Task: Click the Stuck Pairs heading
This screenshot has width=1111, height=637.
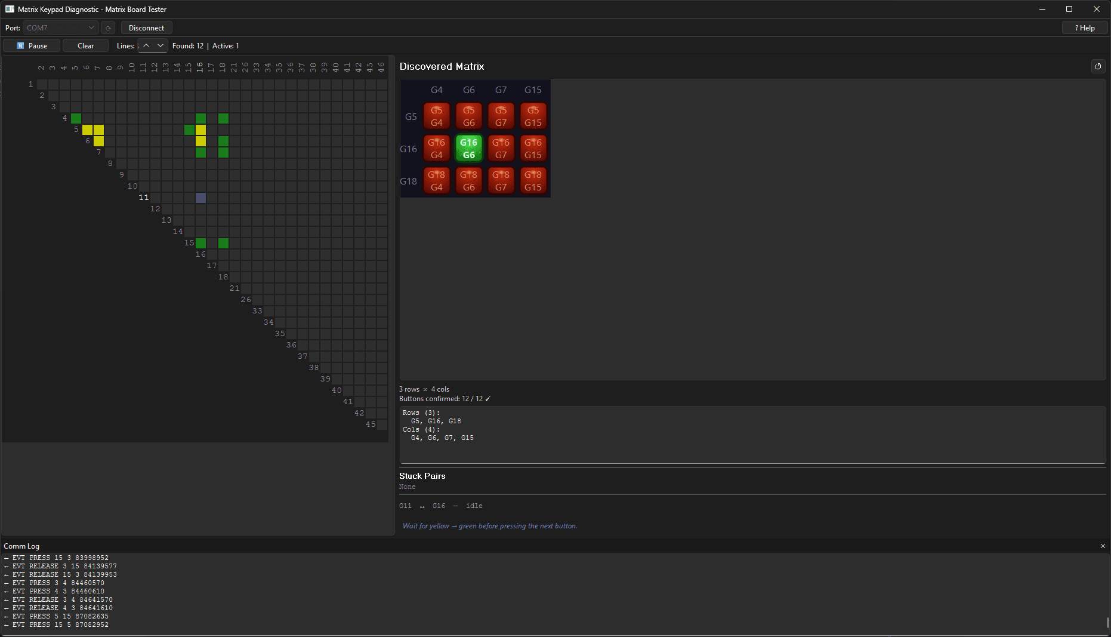Action: click(422, 476)
